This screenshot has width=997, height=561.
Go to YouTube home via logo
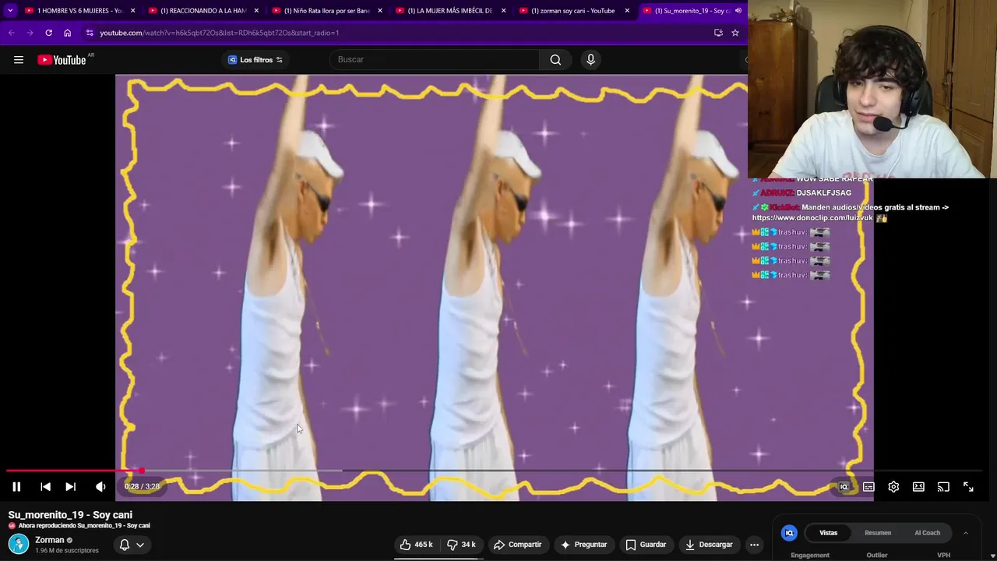(x=62, y=60)
